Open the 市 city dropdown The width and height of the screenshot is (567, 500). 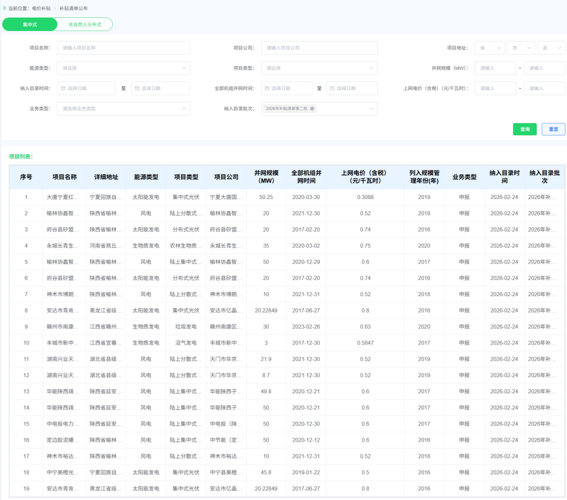point(520,48)
